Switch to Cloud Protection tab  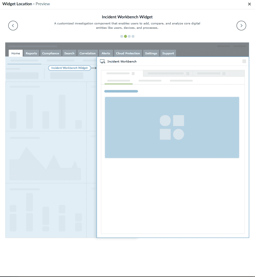(x=128, y=53)
